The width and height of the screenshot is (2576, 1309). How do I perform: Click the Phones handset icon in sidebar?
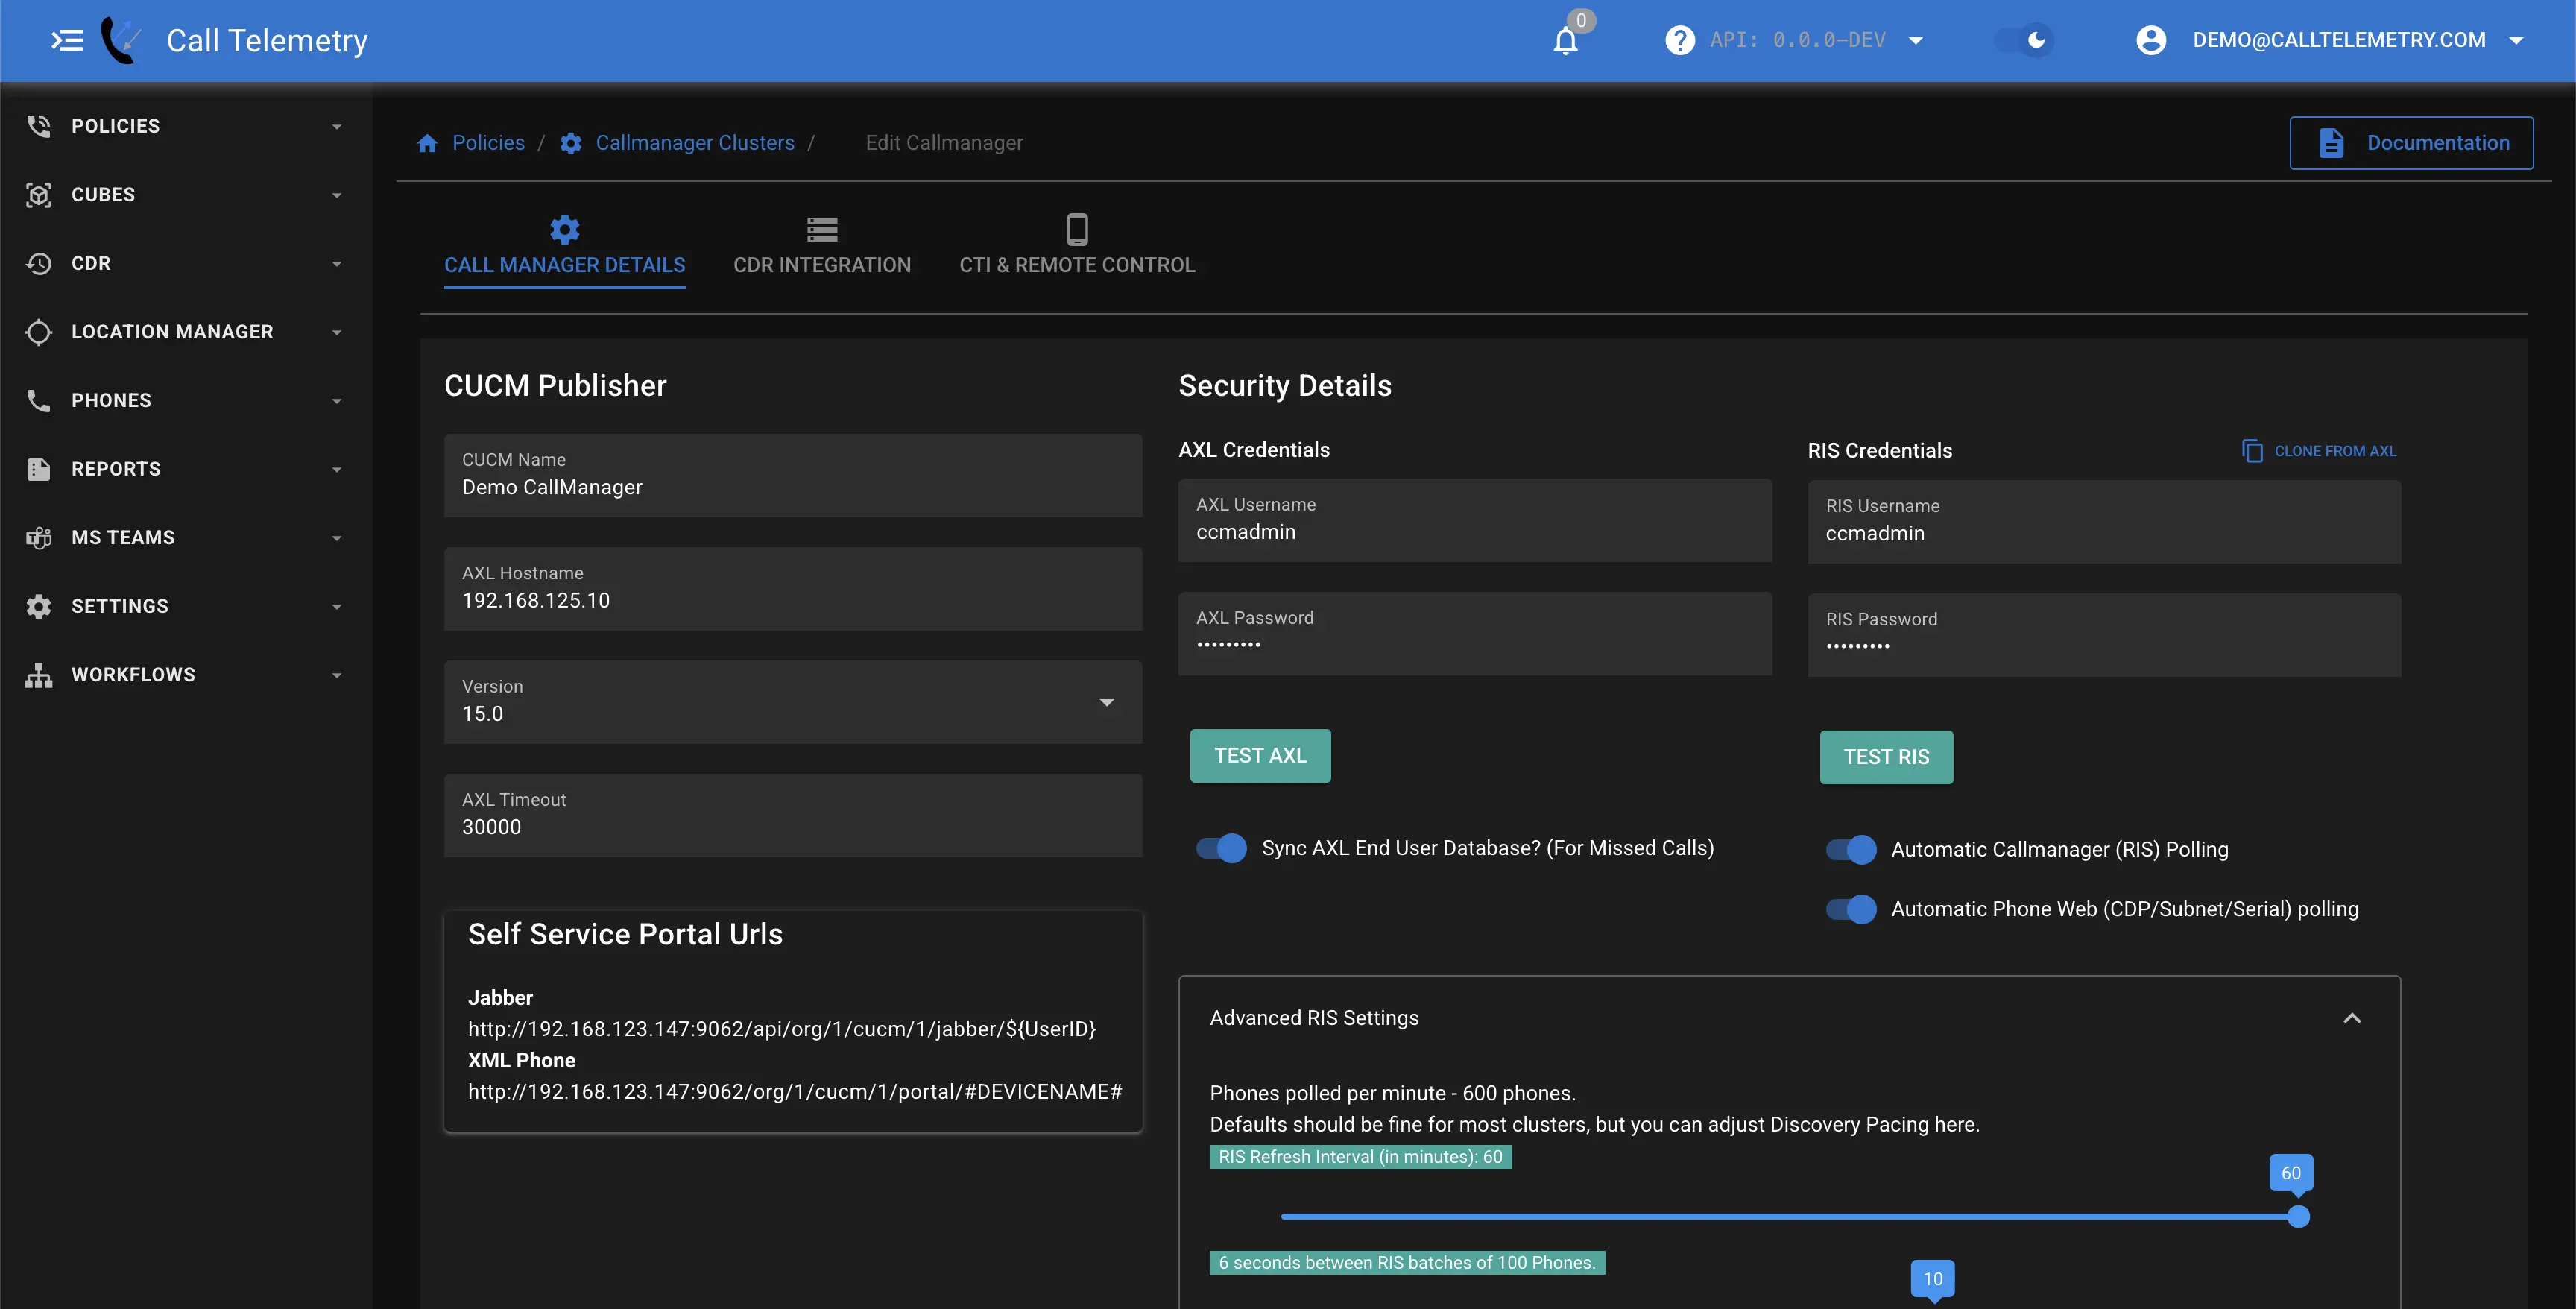pyautogui.click(x=39, y=400)
